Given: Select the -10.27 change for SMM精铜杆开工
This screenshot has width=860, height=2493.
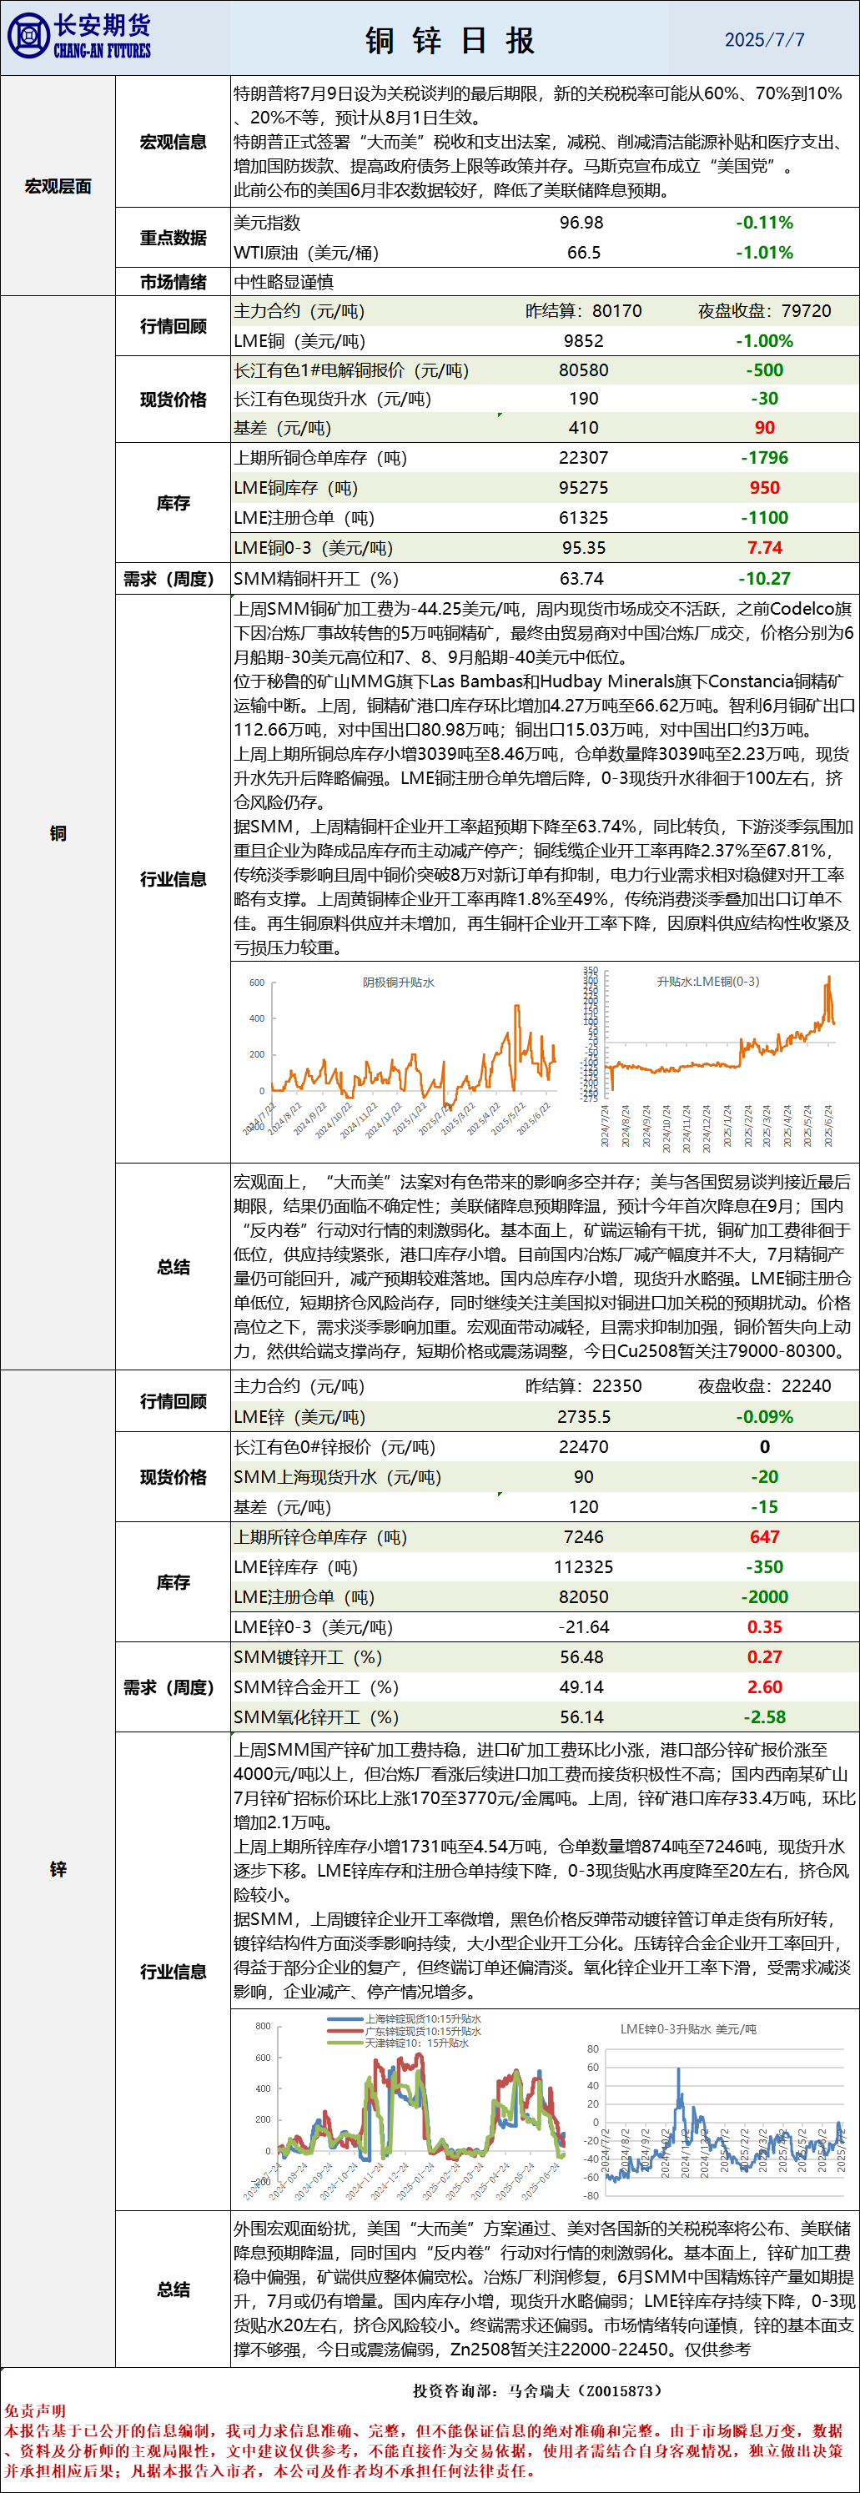Looking at the screenshot, I should (x=764, y=579).
